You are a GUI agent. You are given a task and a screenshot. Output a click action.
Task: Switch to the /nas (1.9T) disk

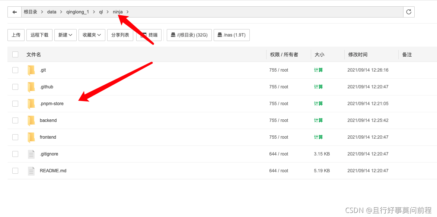[232, 35]
